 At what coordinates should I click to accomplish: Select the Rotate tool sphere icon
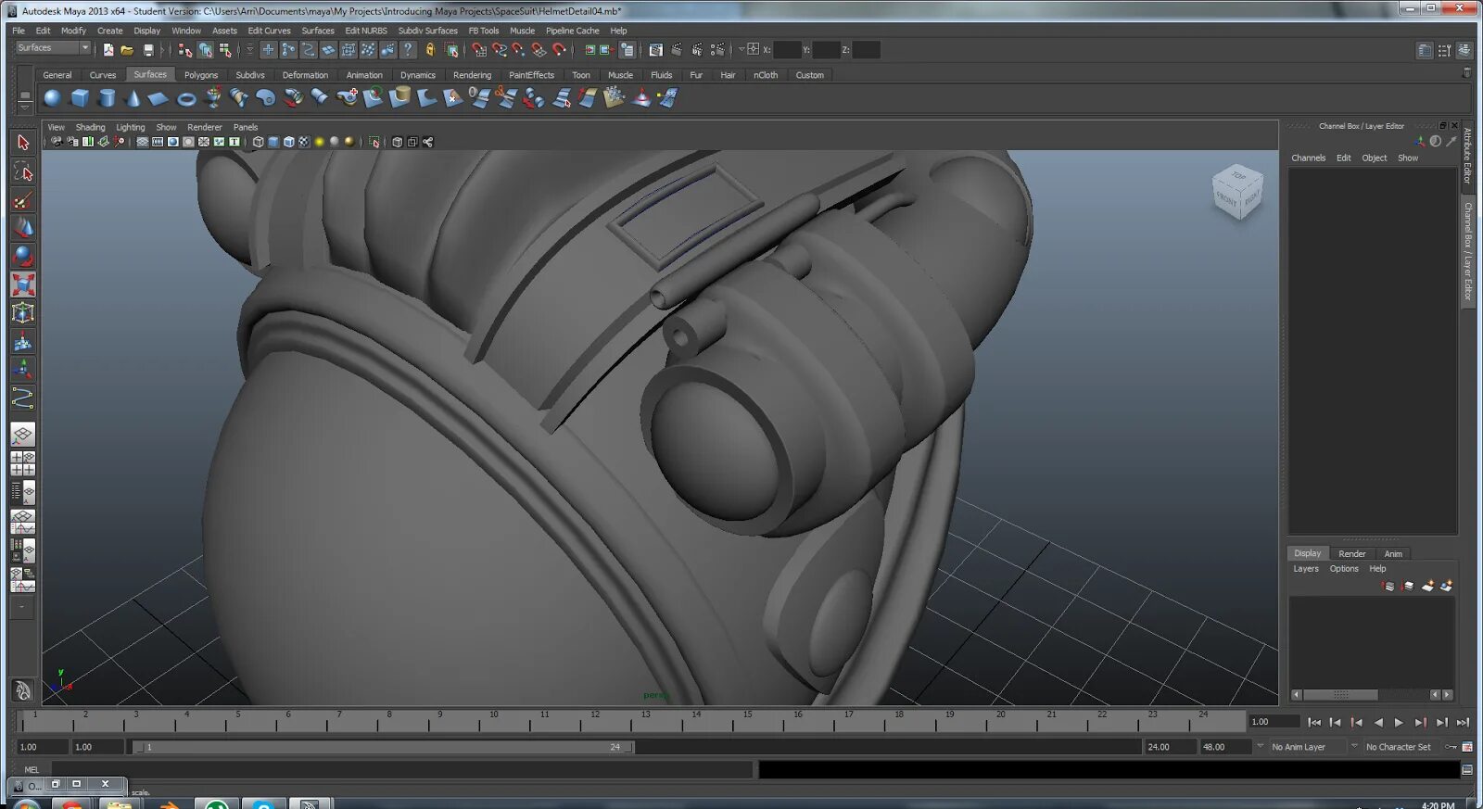tap(23, 256)
